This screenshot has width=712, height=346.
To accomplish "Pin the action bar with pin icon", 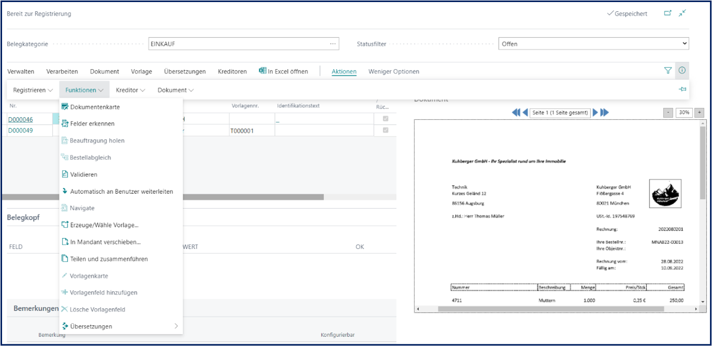I will pyautogui.click(x=683, y=89).
